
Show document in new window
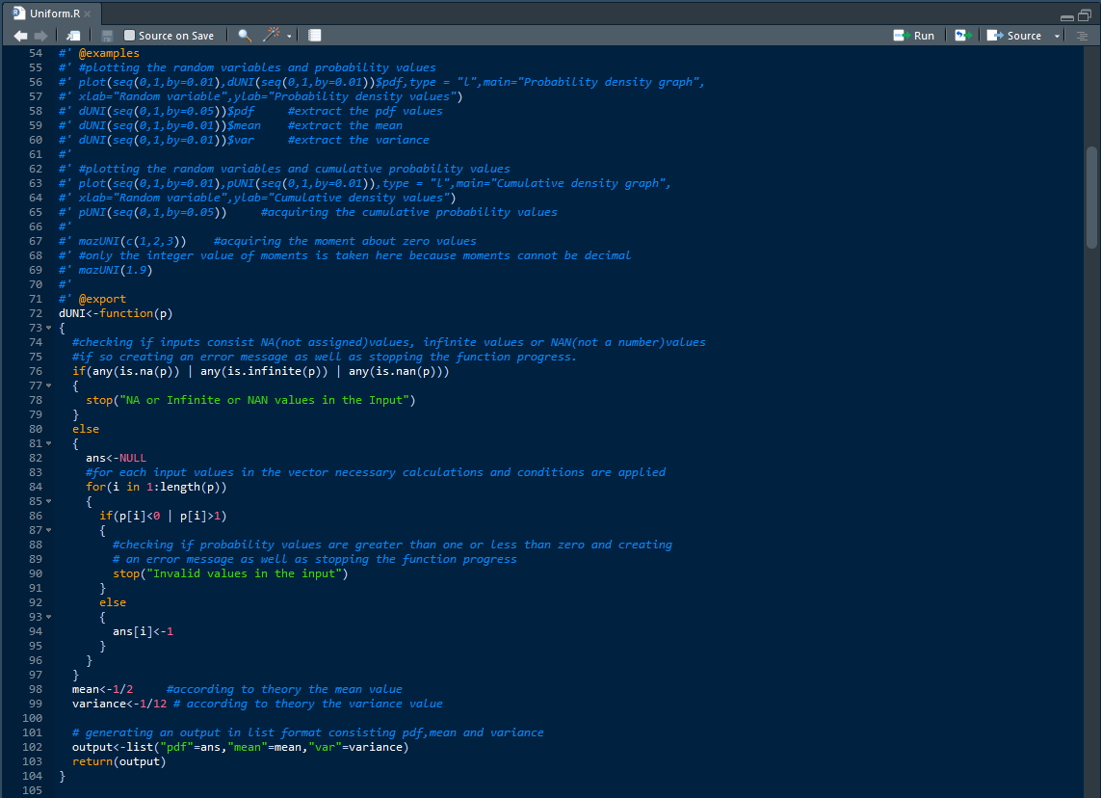point(73,36)
